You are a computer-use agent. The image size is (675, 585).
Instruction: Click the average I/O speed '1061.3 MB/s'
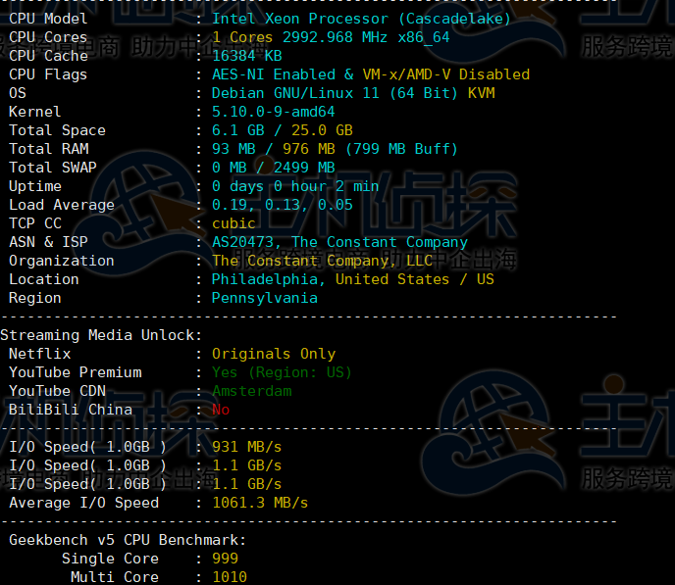[x=260, y=503]
